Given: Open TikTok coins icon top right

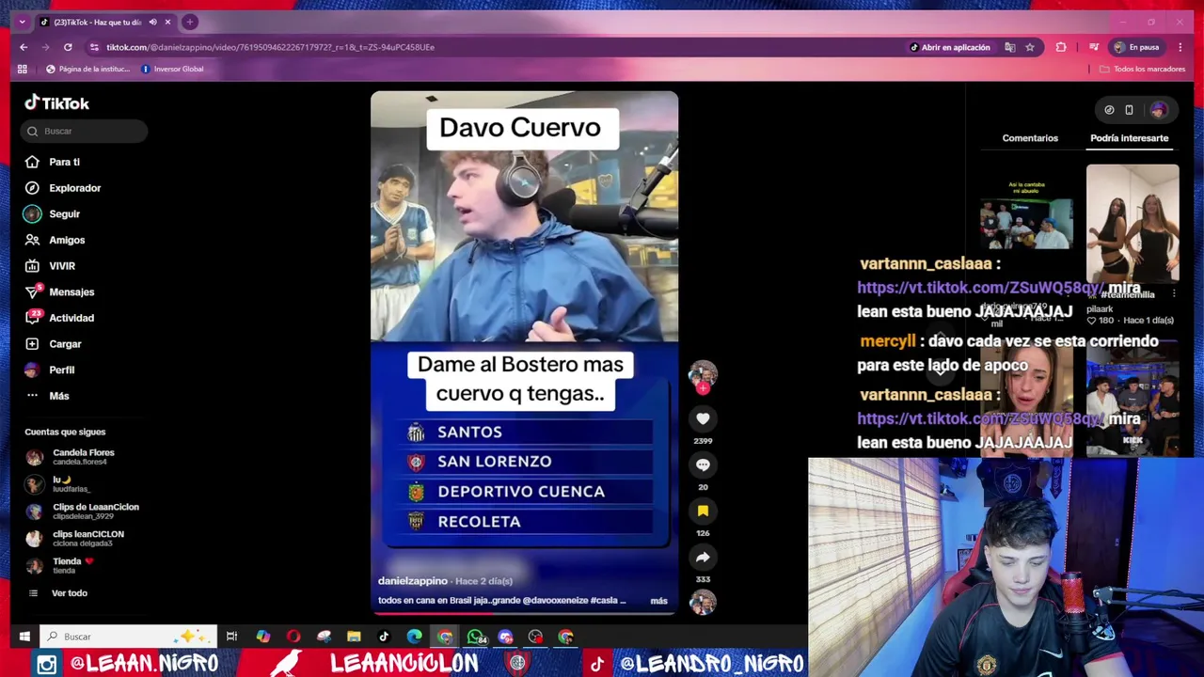Looking at the screenshot, I should point(1109,110).
